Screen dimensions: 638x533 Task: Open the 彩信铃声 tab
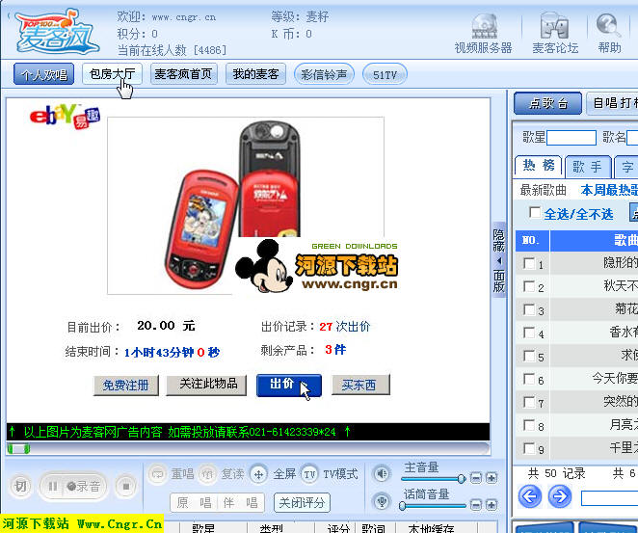324,74
